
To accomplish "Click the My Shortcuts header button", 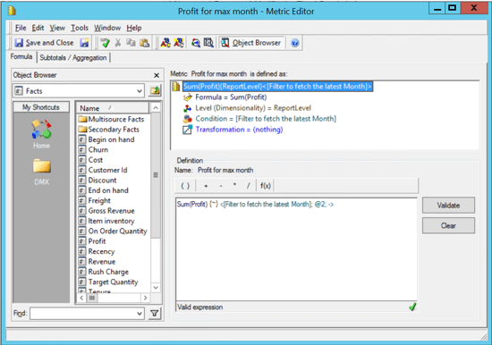I will [41, 107].
